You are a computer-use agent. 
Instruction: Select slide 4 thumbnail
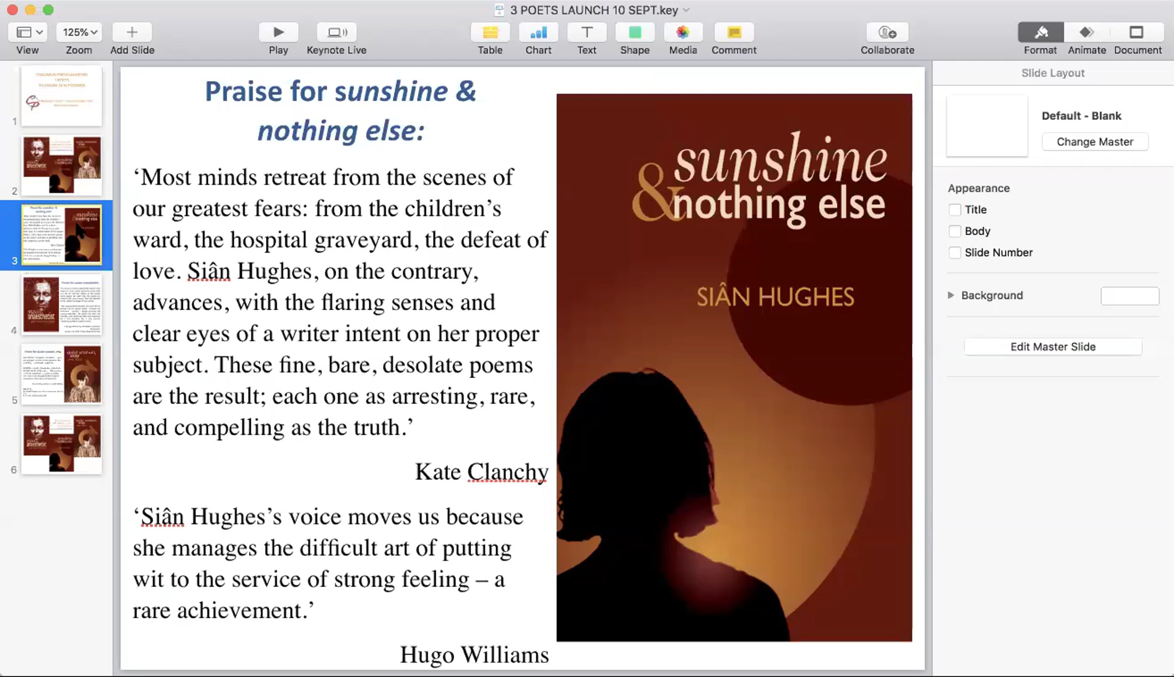point(62,305)
